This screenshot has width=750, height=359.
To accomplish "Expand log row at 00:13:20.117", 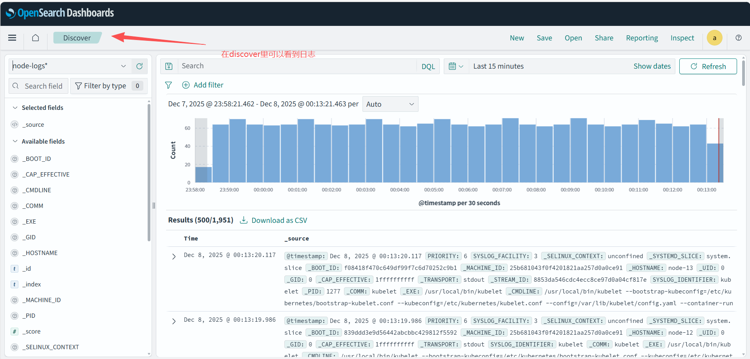I will pos(174,257).
